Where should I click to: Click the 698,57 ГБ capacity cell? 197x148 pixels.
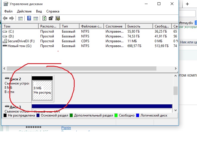tap(134, 46)
